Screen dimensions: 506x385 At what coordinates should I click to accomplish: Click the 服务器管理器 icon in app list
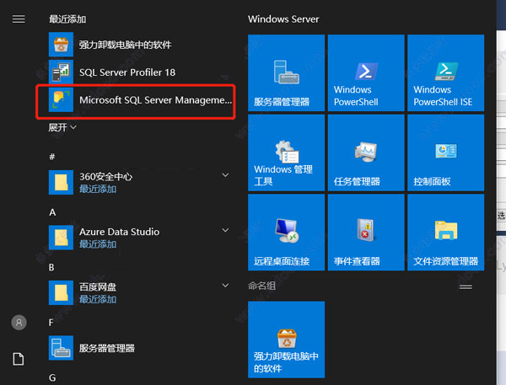pyautogui.click(x=61, y=348)
